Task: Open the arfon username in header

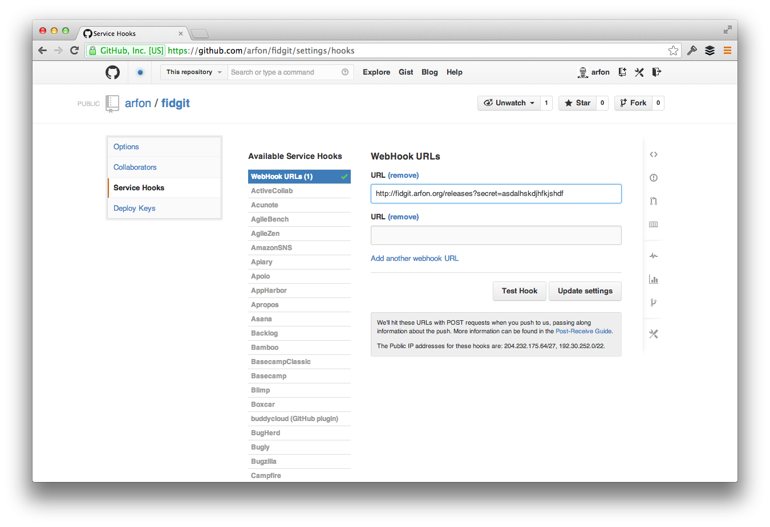Action: 601,72
